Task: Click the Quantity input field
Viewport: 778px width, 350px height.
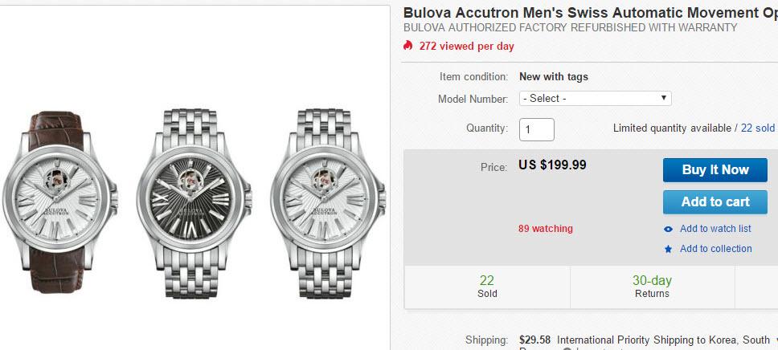Action: [537, 128]
